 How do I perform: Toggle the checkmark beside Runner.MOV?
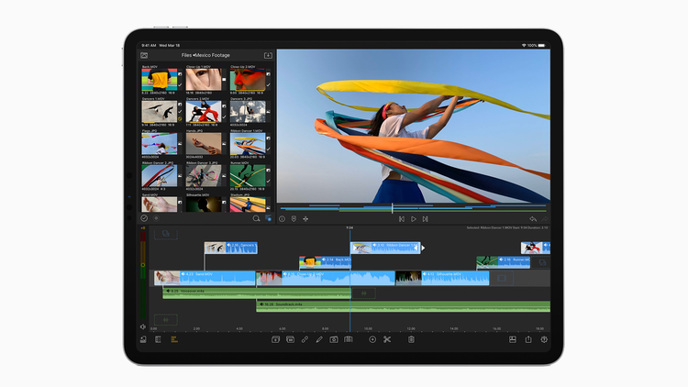click(268, 182)
